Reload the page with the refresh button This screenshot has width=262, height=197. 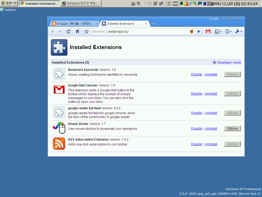tap(69, 32)
